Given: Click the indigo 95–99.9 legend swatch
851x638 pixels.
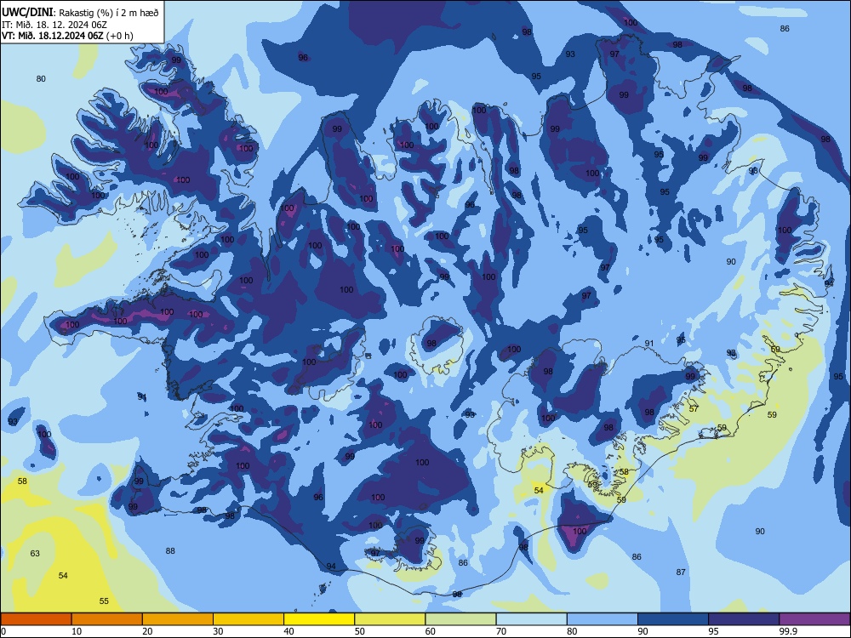Looking at the screenshot, I should (x=744, y=619).
